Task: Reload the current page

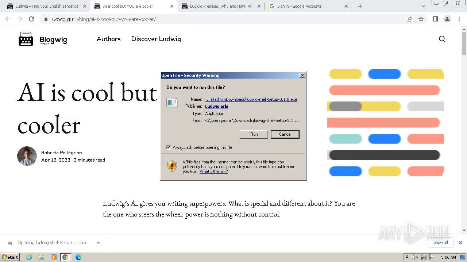Action: (31, 19)
